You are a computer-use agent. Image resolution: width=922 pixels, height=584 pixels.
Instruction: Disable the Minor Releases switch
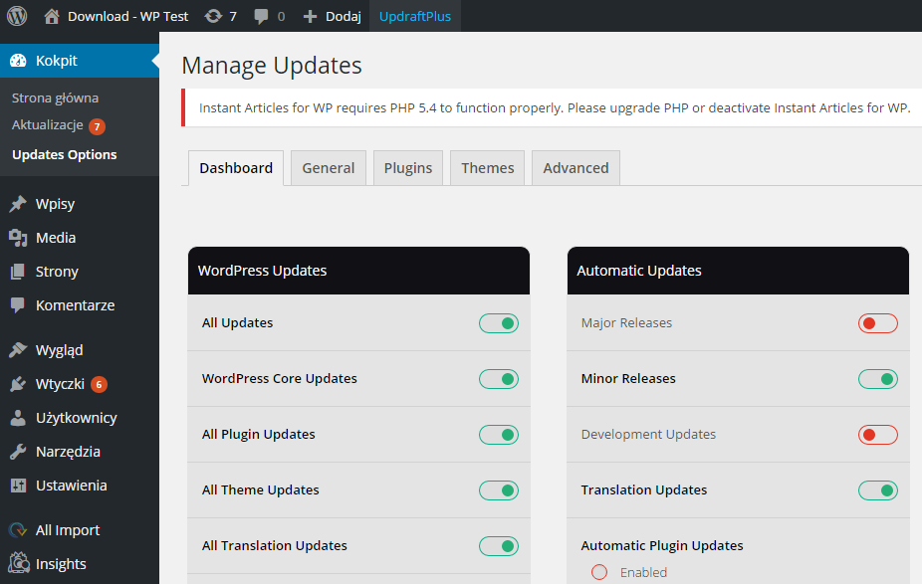(x=878, y=379)
